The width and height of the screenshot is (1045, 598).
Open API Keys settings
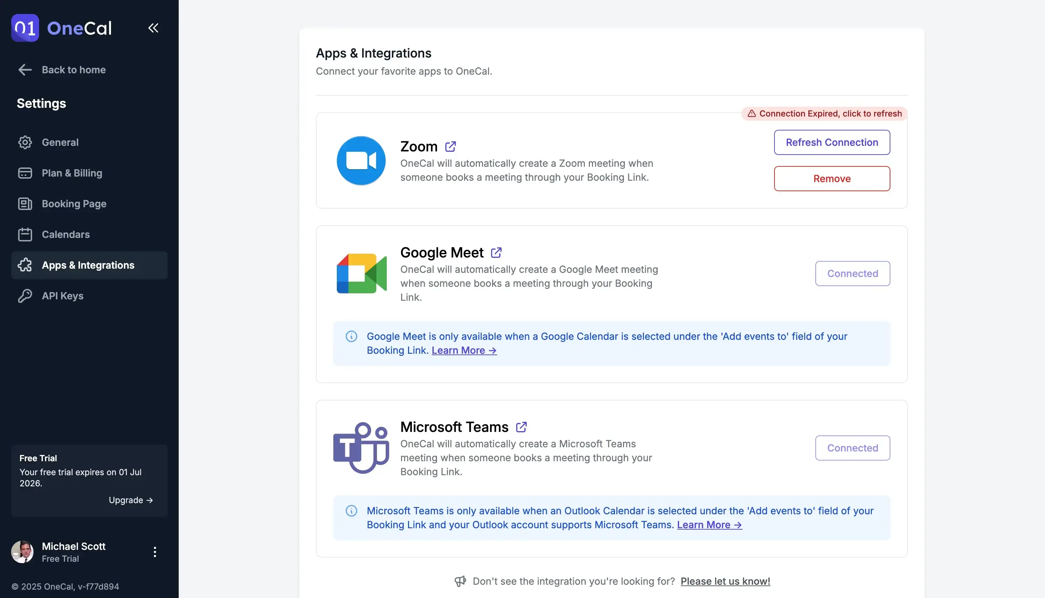pos(62,296)
